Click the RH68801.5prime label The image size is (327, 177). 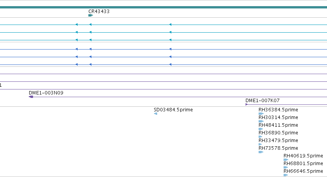tap(303, 164)
